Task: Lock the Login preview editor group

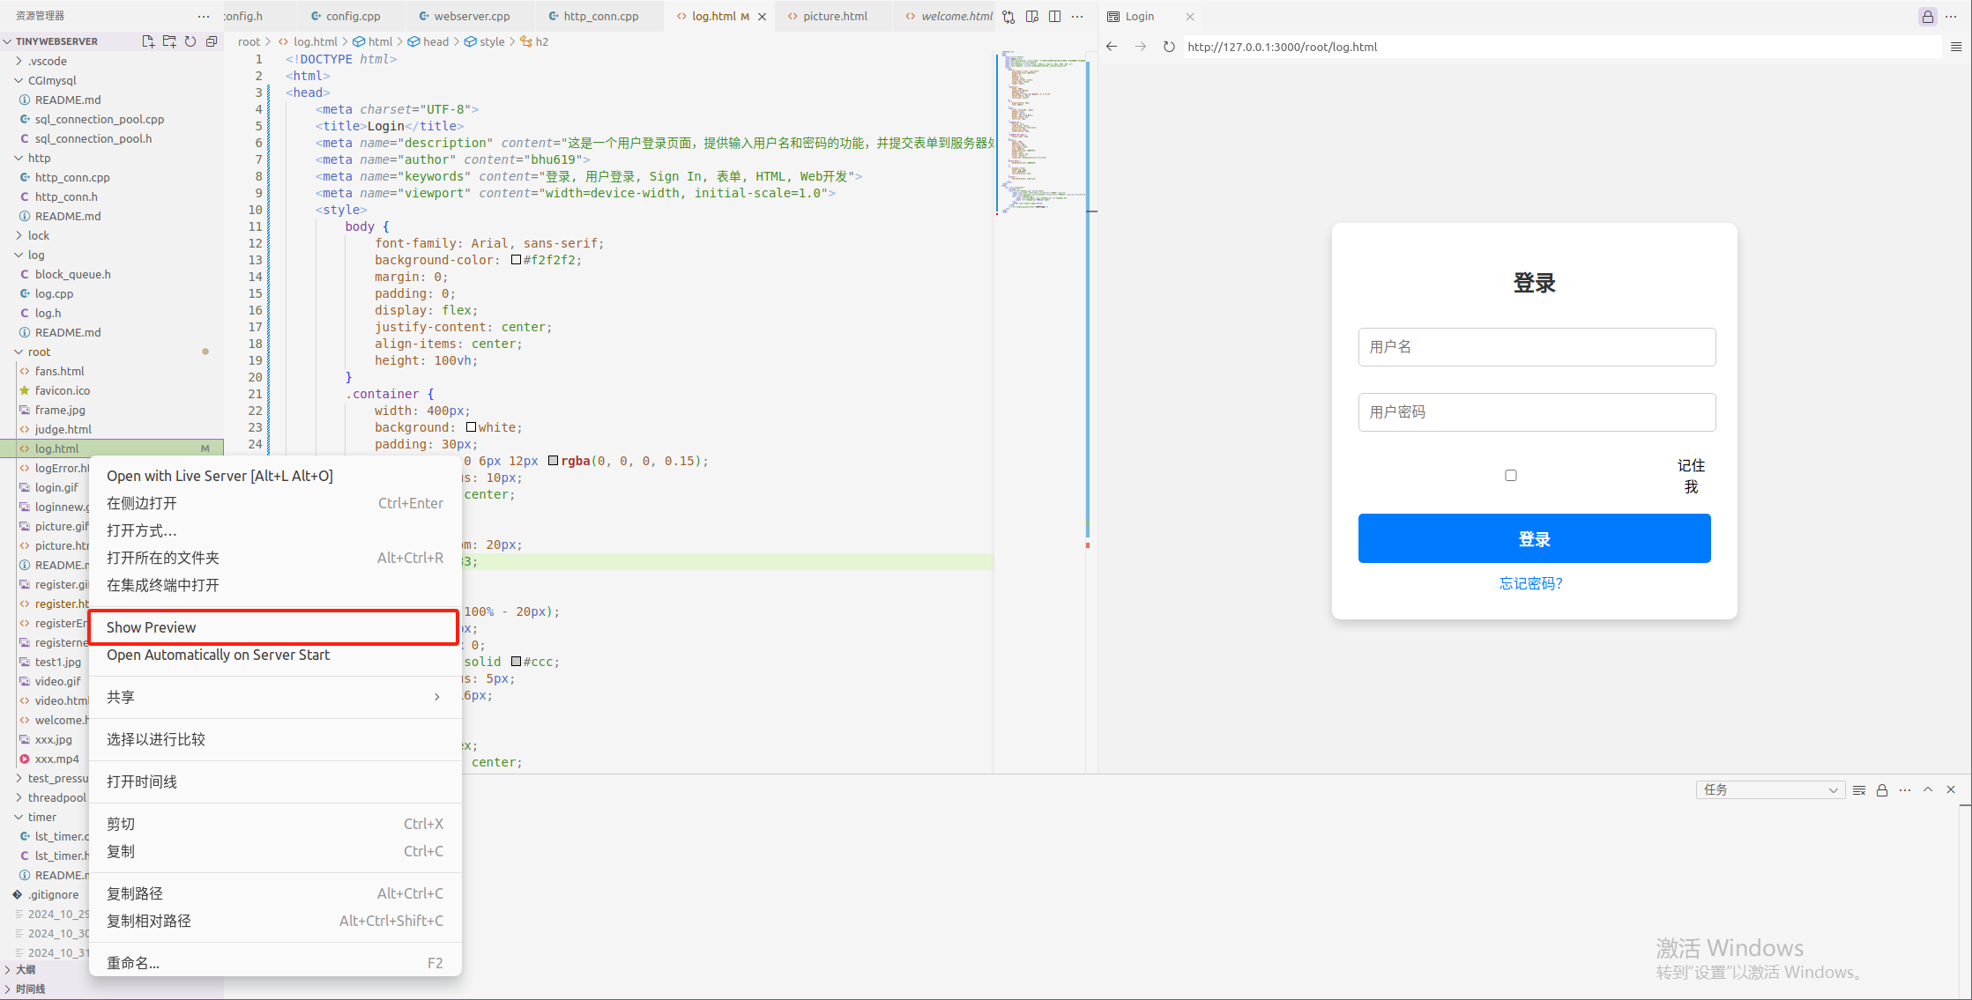Action: tap(1928, 16)
